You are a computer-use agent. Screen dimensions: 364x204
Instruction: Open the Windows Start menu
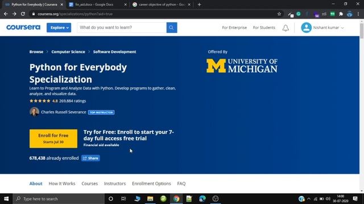click(x=6, y=199)
